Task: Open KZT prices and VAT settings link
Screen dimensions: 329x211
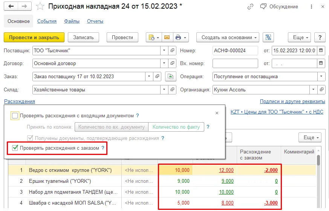Action: 277,112
